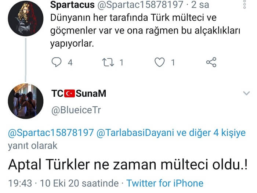
Task: Expand the dropdown chevron beside TC SunaM
Action: (246, 94)
